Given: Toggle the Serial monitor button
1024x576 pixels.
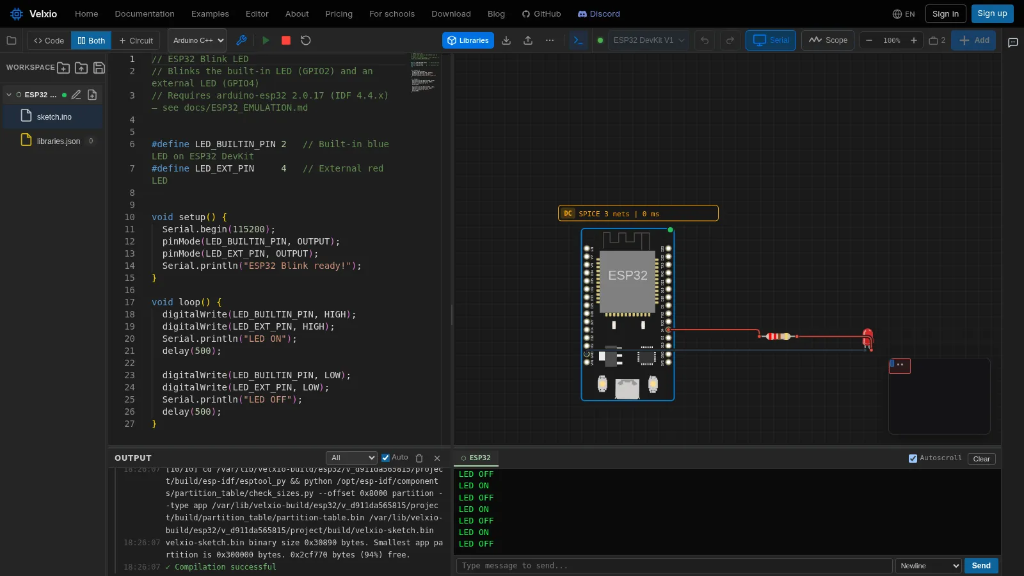Looking at the screenshot, I should click(771, 40).
